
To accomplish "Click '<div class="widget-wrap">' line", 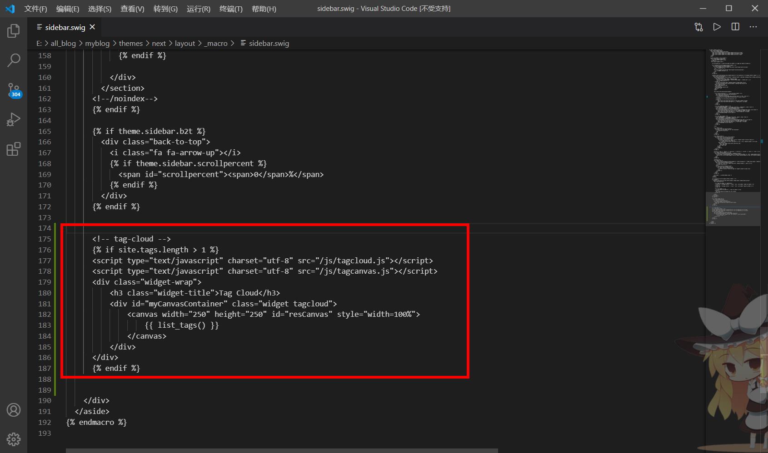I will coord(147,282).
